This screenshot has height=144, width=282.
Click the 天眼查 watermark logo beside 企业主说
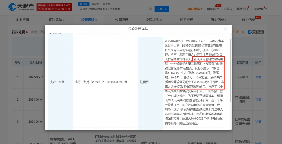[256, 32]
